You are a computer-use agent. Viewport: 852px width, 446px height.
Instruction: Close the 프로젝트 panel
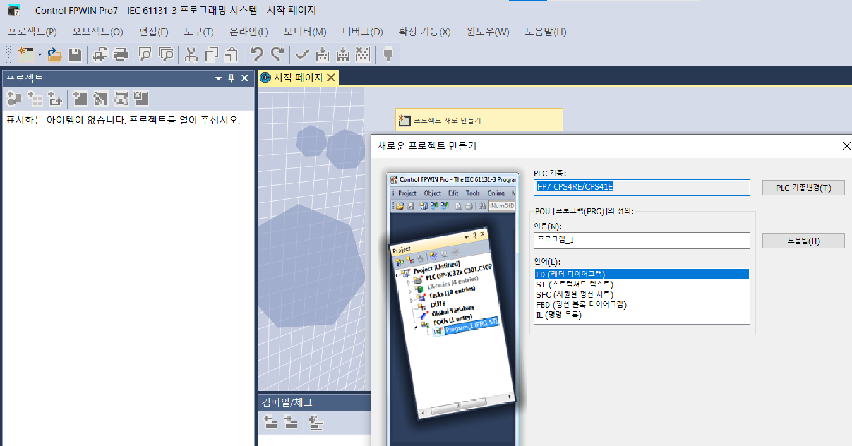(245, 78)
